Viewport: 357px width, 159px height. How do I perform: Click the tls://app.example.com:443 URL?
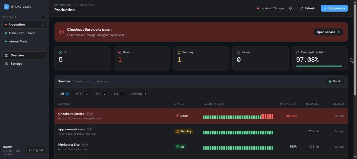(77, 134)
